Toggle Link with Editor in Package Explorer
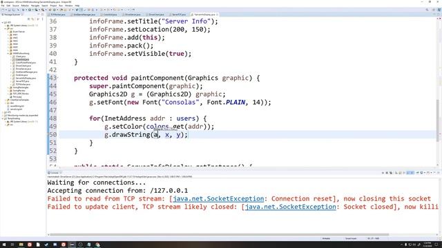Viewport: 442px width, 248px height. (x=32, y=19)
